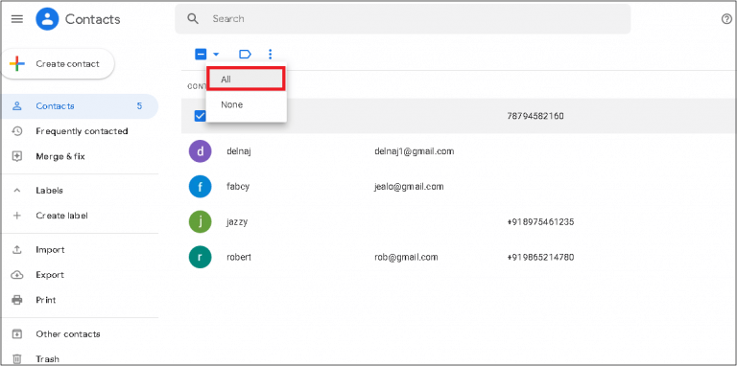
Task: Toggle the selection checkbox in toolbar
Action: (x=201, y=55)
